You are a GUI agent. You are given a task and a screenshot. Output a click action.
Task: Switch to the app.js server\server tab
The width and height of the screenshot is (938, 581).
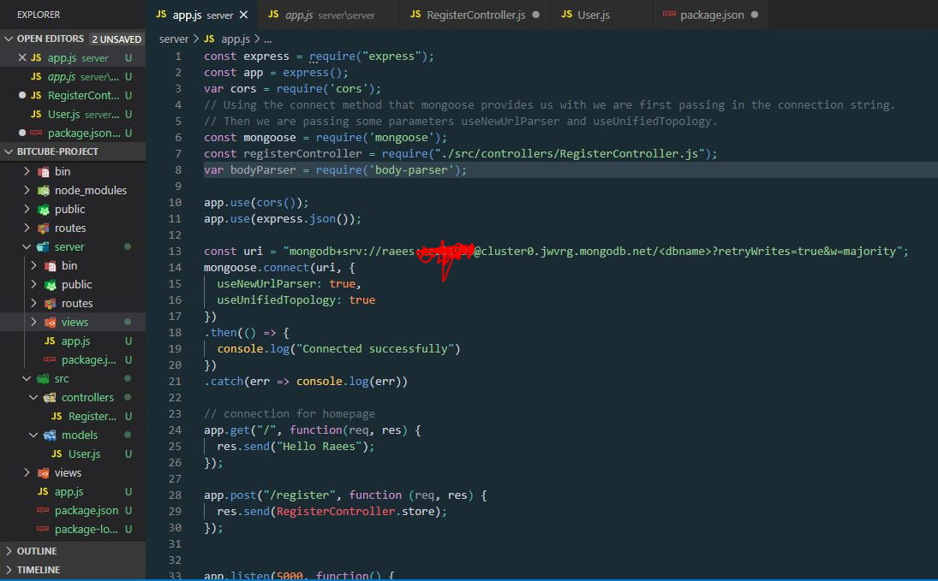click(328, 15)
